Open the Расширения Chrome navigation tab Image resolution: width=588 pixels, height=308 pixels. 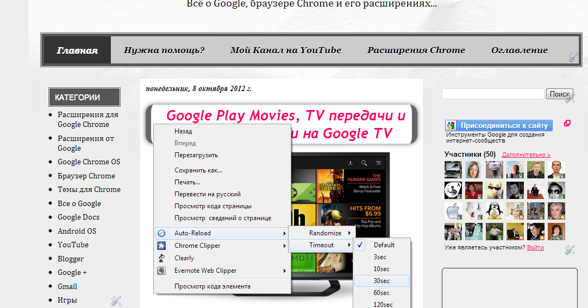(x=416, y=50)
